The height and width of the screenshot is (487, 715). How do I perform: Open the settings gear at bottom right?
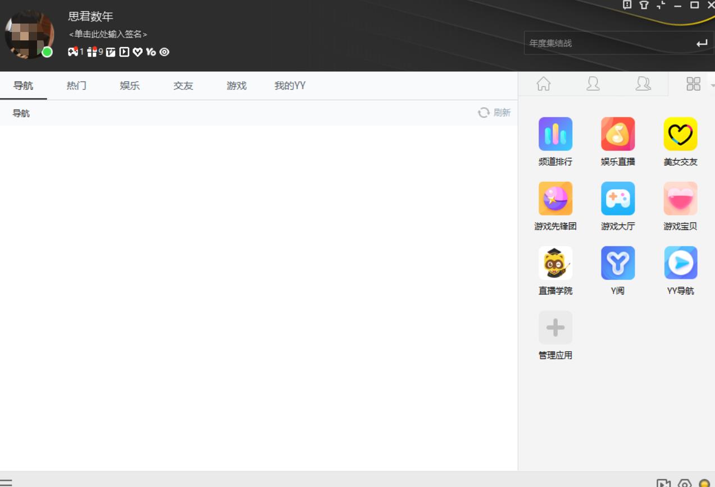coord(685,484)
